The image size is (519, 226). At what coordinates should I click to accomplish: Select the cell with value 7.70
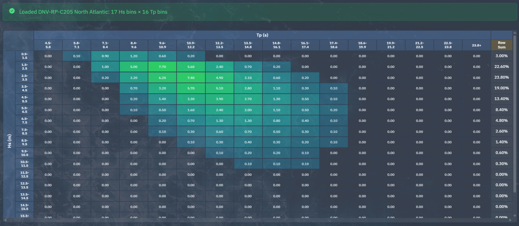(x=162, y=67)
